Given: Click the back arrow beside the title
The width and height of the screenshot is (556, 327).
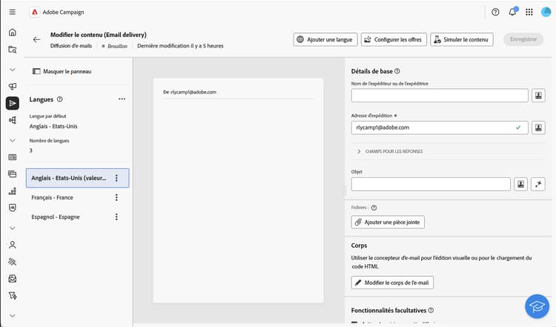Looking at the screenshot, I should [36, 39].
